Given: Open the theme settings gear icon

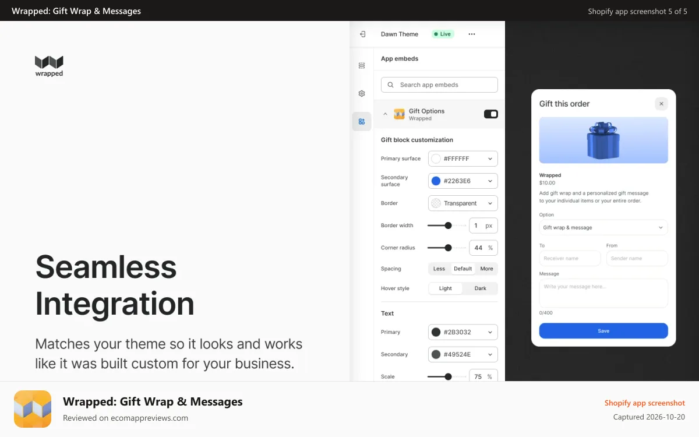Looking at the screenshot, I should click(362, 93).
